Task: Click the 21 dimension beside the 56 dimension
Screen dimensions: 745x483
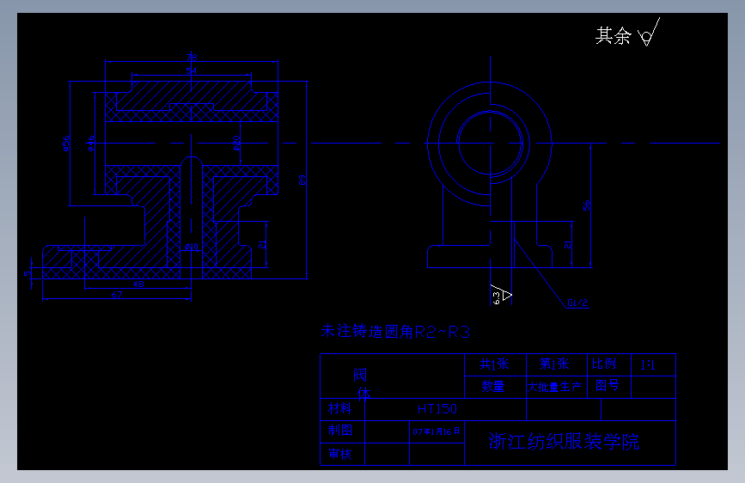Action: (568, 244)
